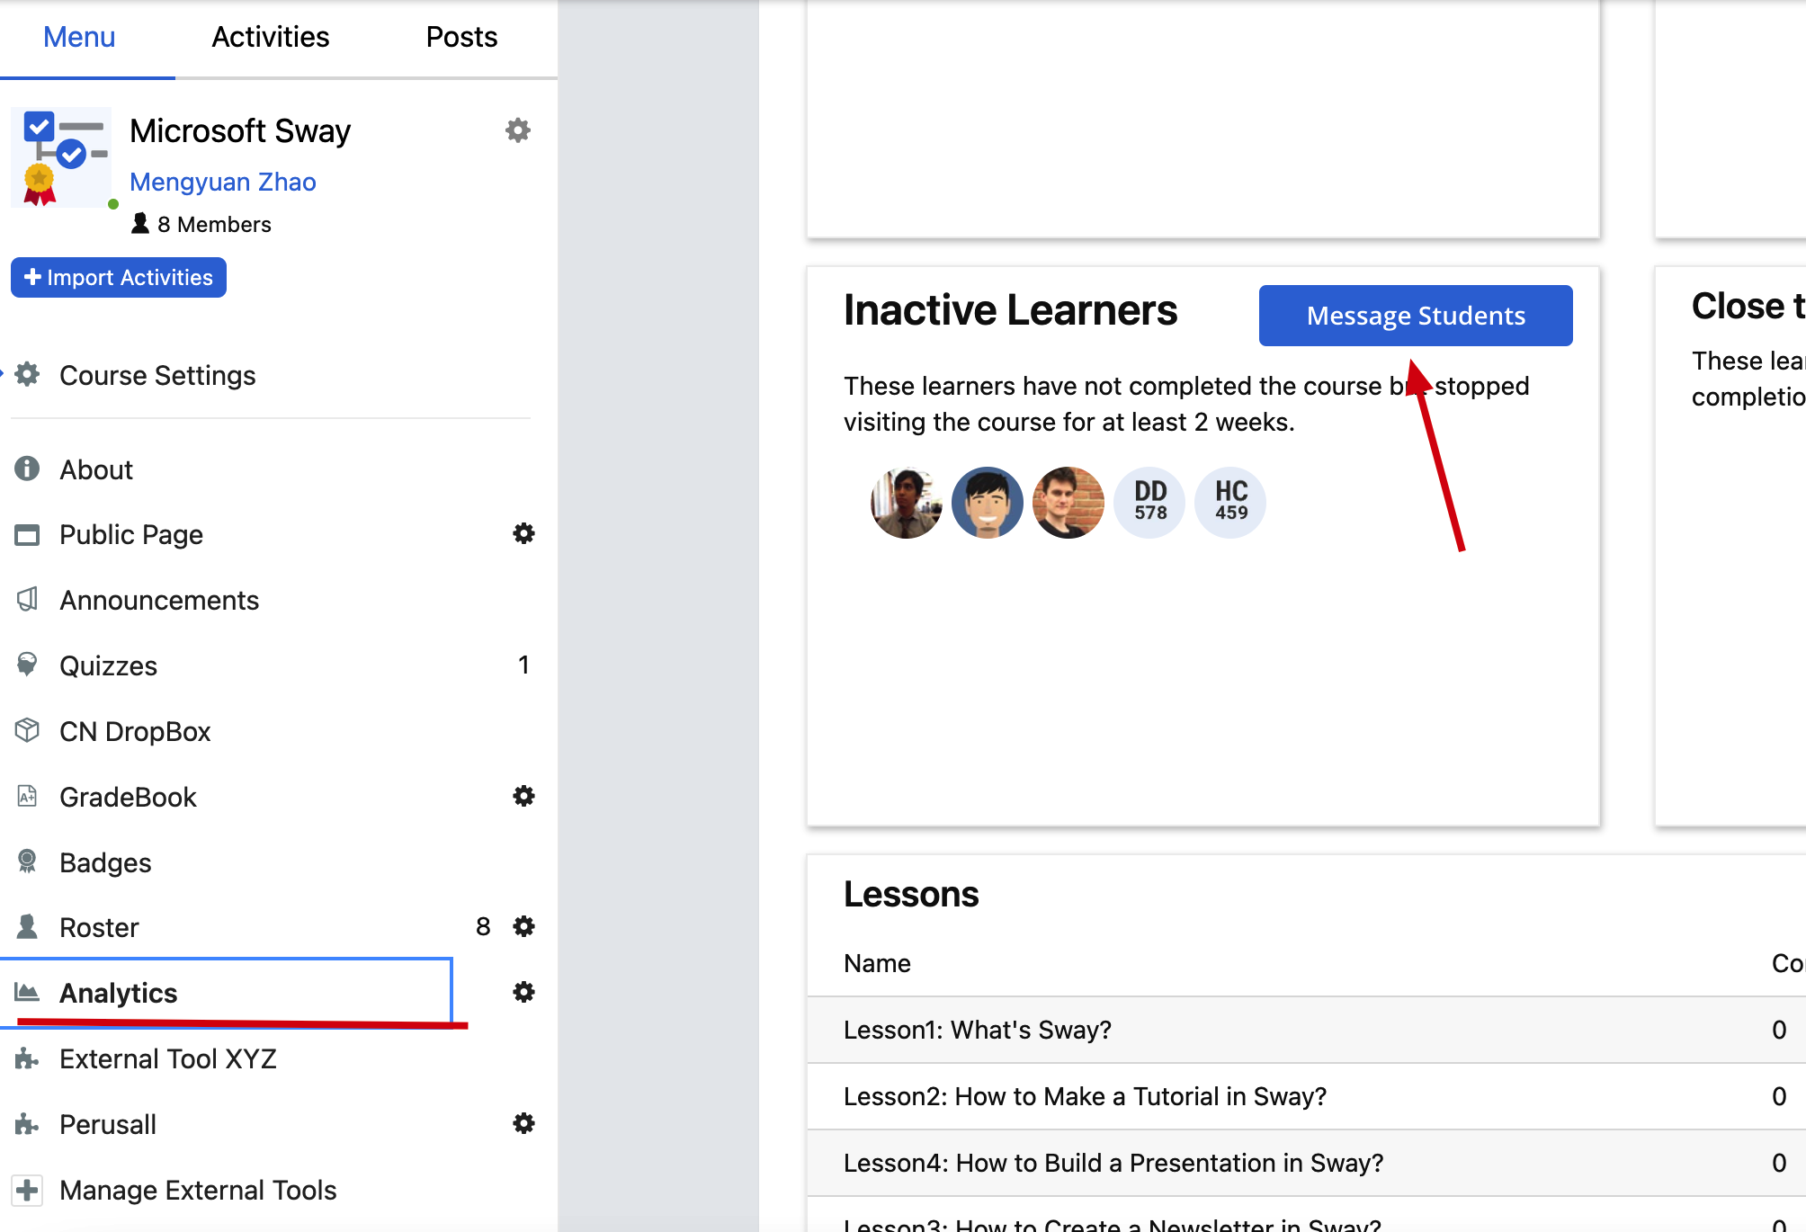Click the Microsoft Sway course logo thumbnail

61,157
